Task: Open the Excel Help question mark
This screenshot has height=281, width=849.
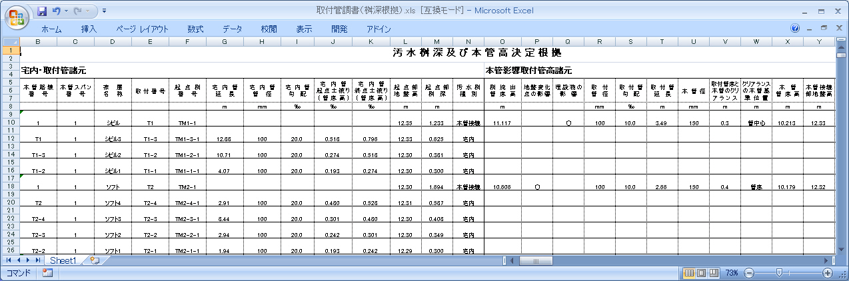Action: pos(794,29)
